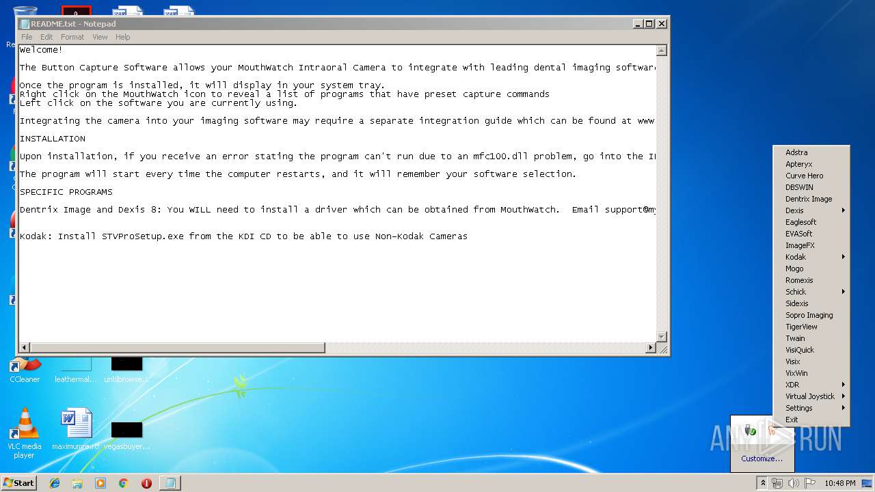Viewport: 875px width, 492px height.
Task: Choose Twain from the menu
Action: pyautogui.click(x=811, y=338)
